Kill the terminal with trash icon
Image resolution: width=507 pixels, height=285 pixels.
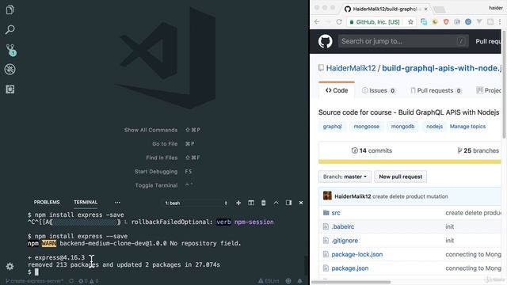click(264, 203)
